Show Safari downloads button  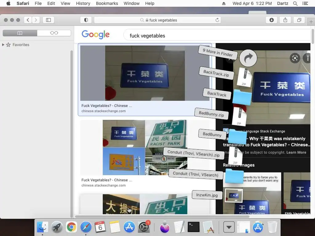point(271,20)
